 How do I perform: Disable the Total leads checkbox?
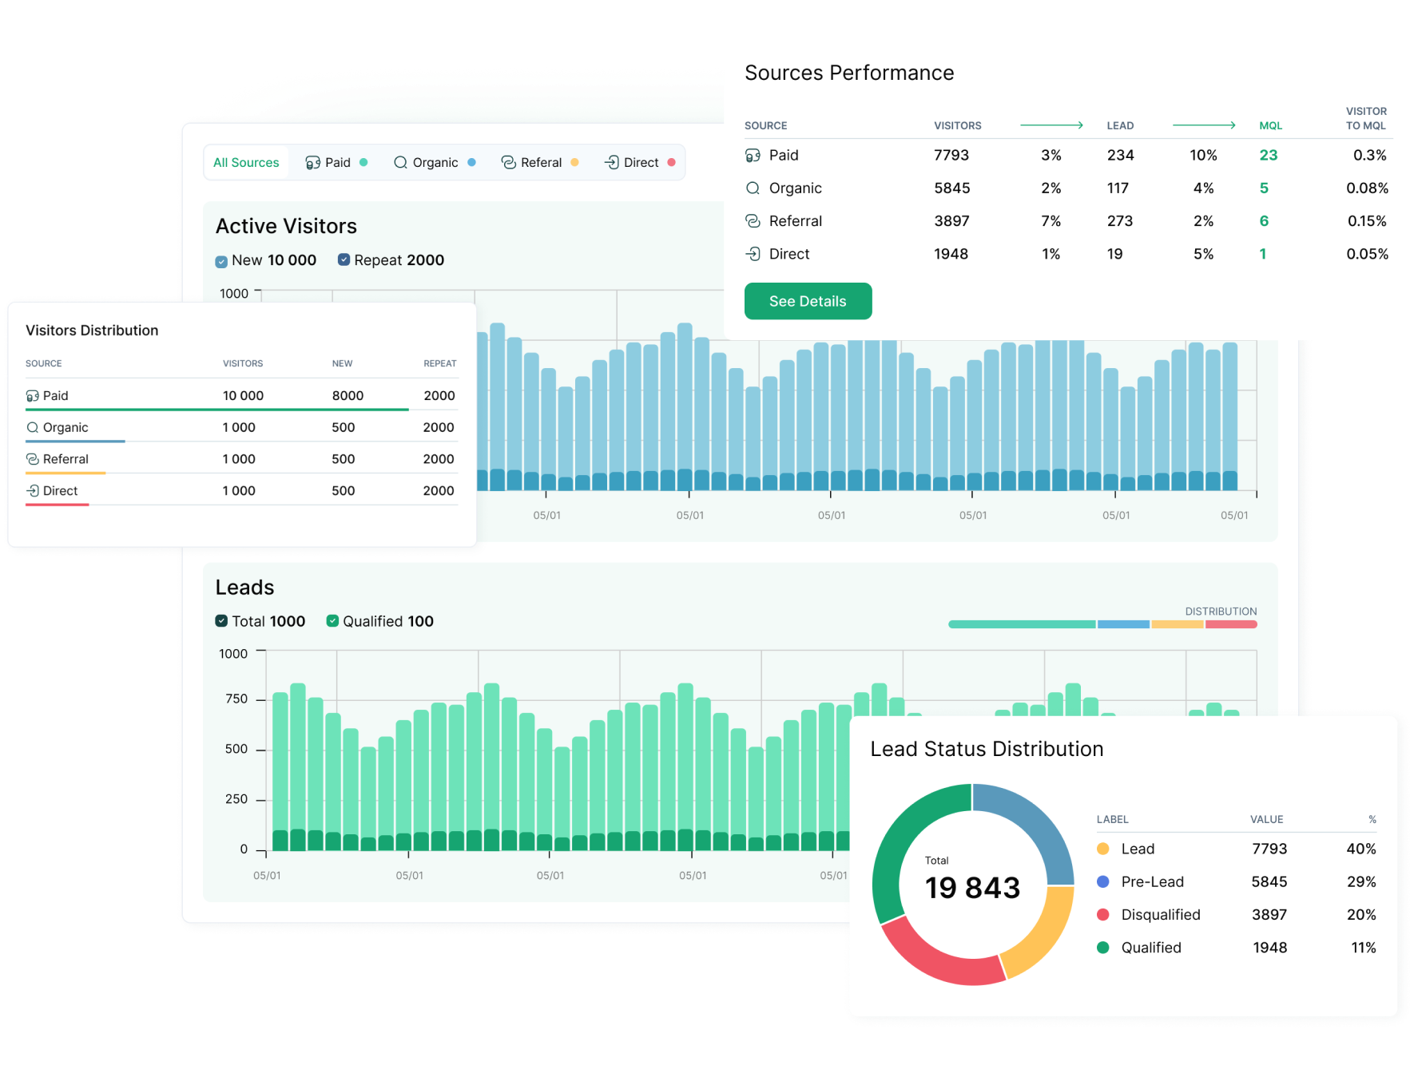coord(221,621)
